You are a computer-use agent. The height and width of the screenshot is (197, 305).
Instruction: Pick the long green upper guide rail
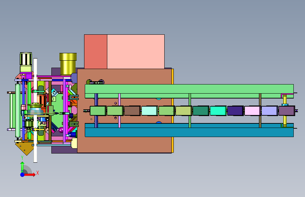click(189, 91)
